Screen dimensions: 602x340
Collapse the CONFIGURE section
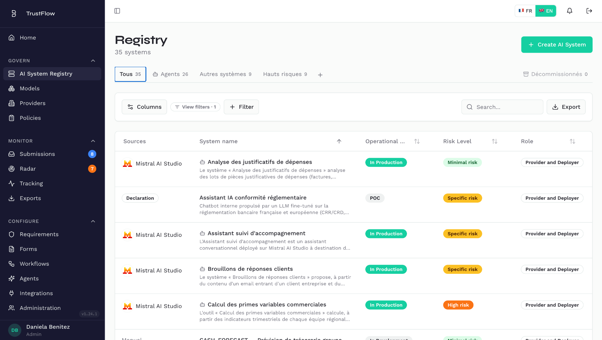click(x=93, y=221)
